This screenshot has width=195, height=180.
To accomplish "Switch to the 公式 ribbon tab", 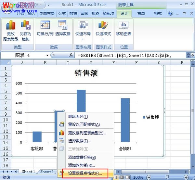I will pyautogui.click(x=62, y=13).
